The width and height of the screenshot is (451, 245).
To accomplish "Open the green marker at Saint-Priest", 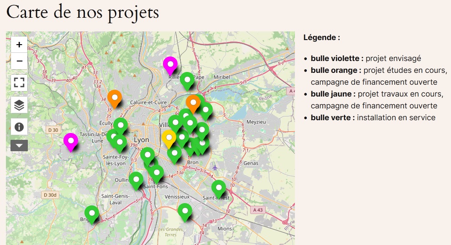I will click(x=219, y=188).
